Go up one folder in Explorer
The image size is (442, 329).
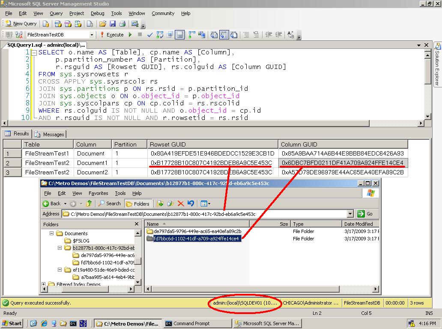(x=89, y=203)
